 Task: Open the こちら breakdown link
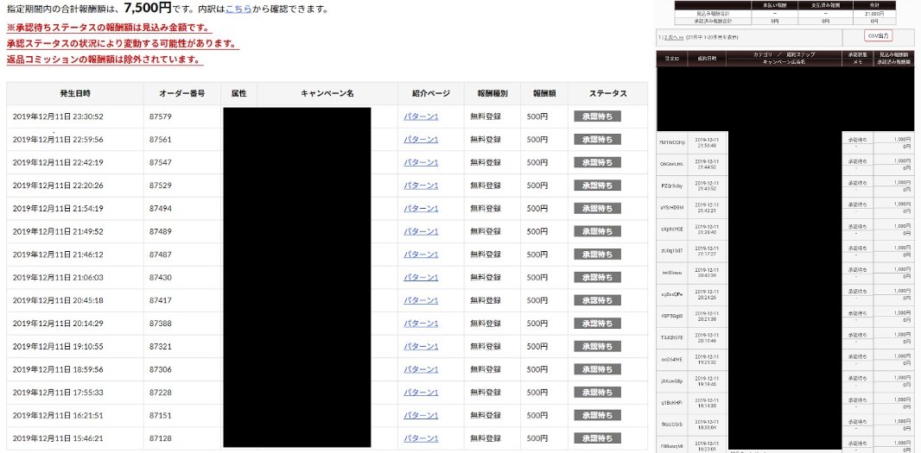click(x=238, y=9)
